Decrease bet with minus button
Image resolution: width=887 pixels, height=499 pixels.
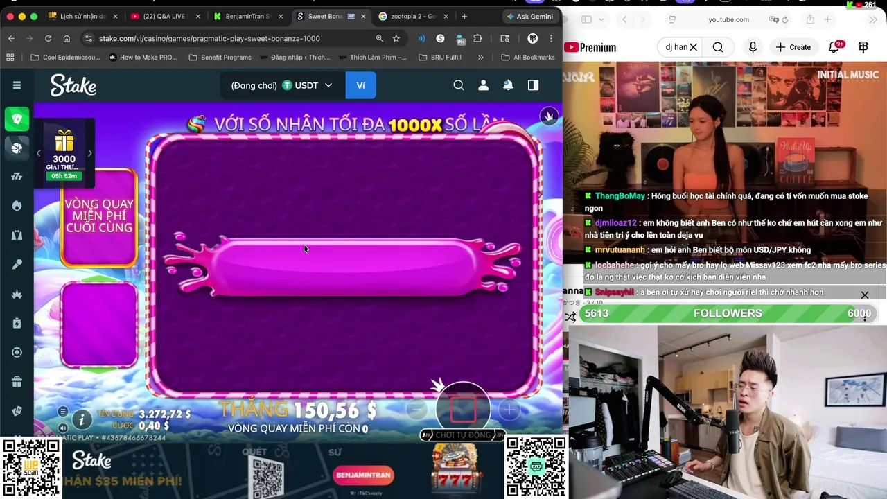pos(416,410)
